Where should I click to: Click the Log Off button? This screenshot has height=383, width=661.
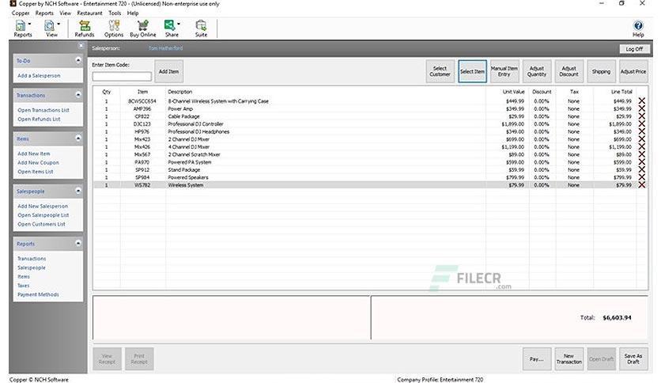634,49
